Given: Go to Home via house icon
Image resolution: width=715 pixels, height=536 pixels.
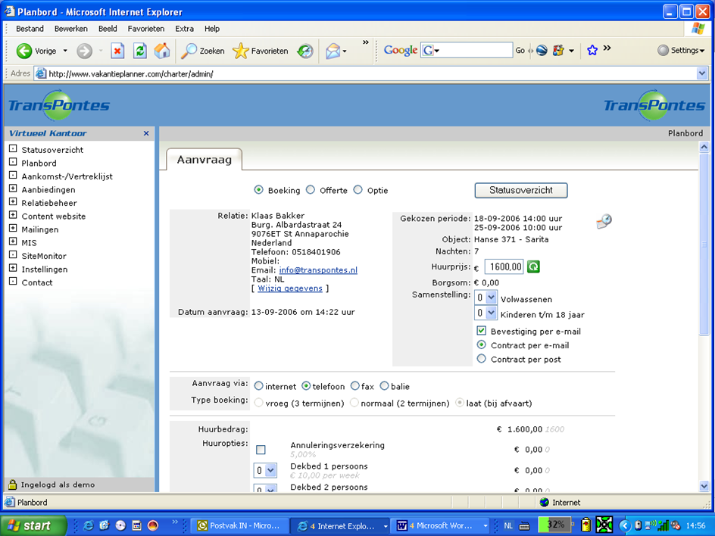Looking at the screenshot, I should [162, 51].
